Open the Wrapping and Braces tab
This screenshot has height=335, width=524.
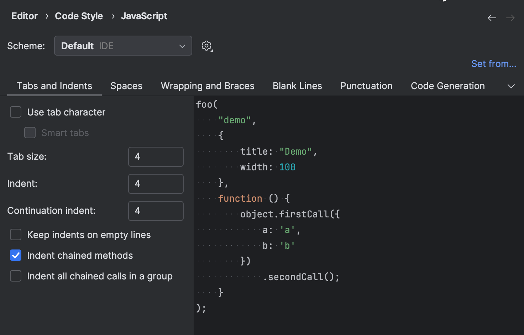[x=208, y=86]
